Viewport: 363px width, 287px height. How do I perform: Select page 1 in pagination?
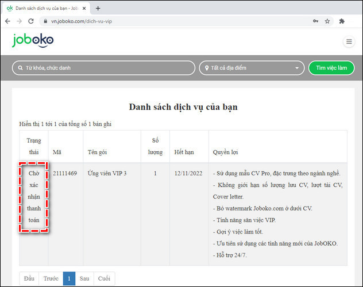coord(69,279)
